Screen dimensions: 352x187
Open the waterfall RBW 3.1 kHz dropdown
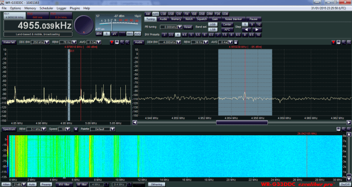click(44, 129)
